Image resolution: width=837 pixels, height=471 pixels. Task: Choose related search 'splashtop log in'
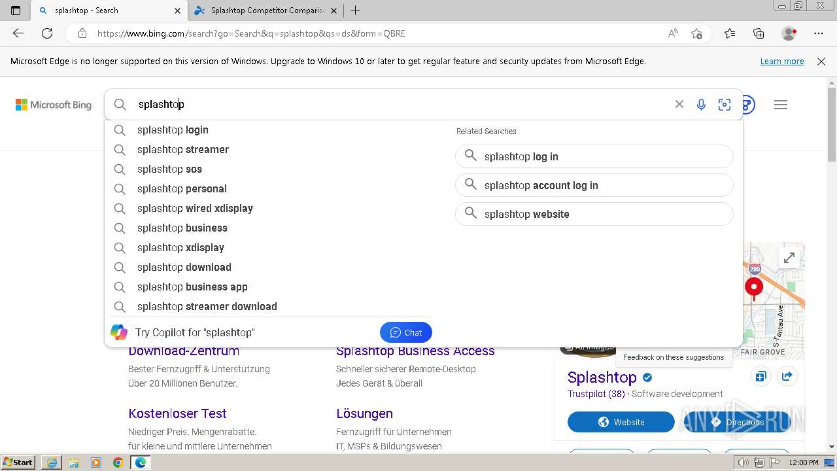(x=594, y=156)
